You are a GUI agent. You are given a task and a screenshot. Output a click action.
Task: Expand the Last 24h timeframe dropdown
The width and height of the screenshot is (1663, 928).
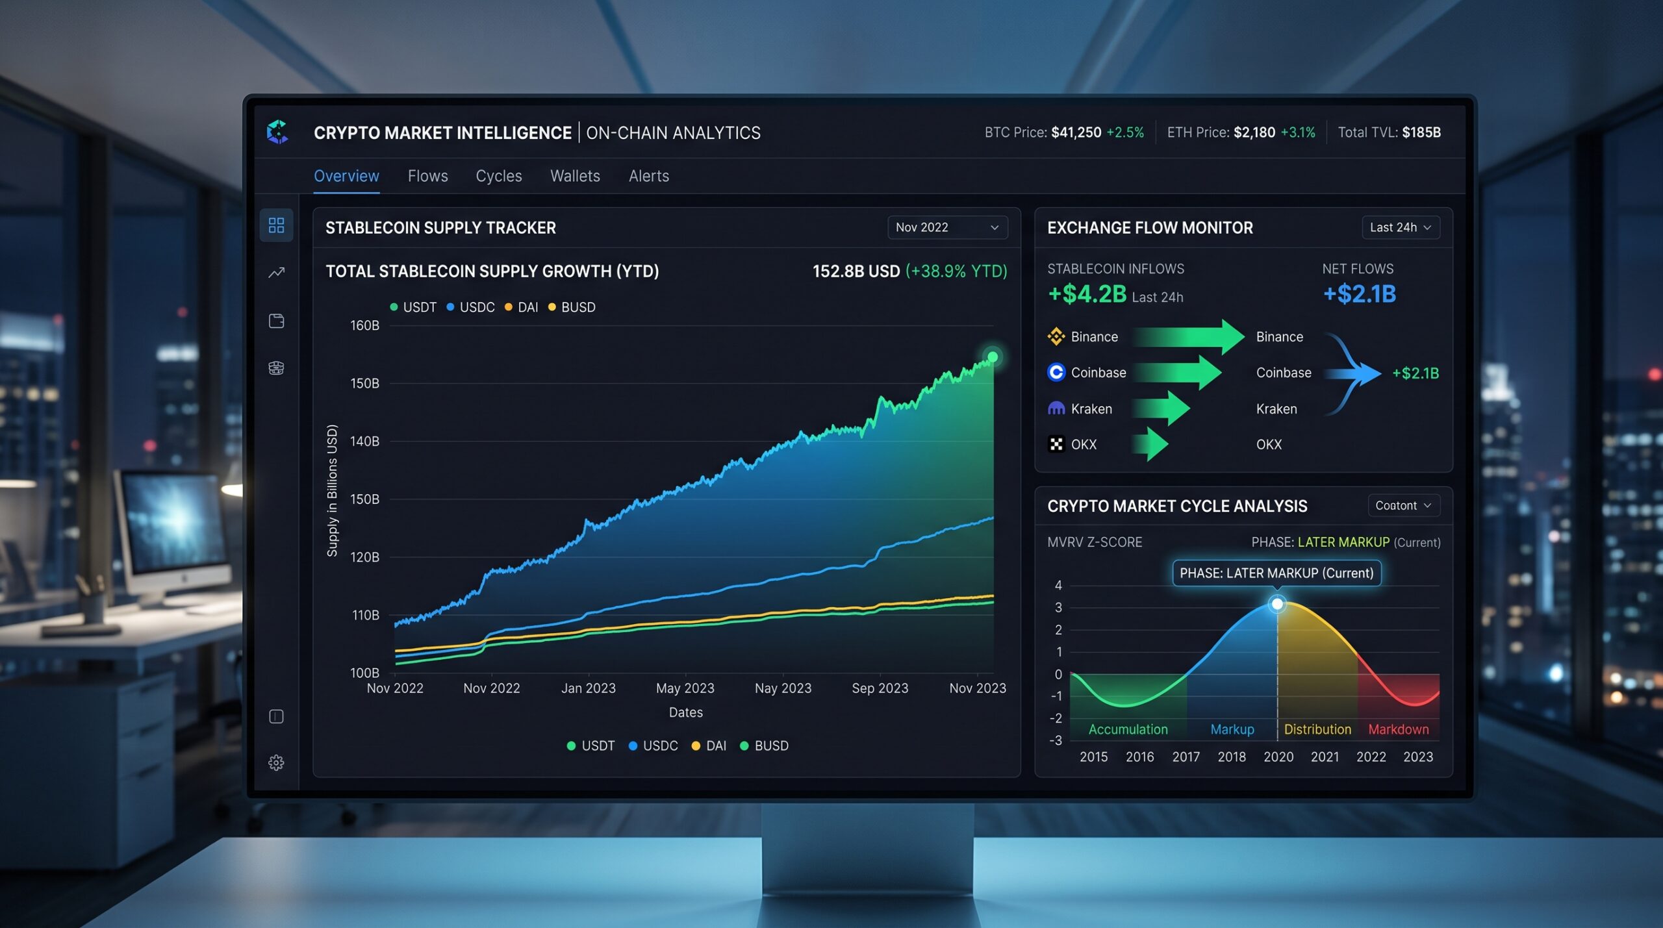tap(1401, 227)
